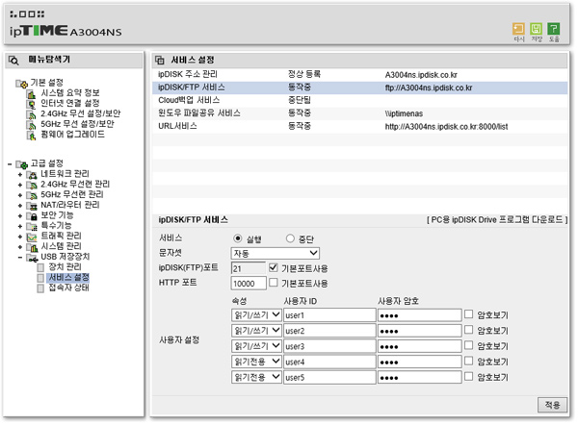Click the orange refresh icon in header

pos(518,29)
